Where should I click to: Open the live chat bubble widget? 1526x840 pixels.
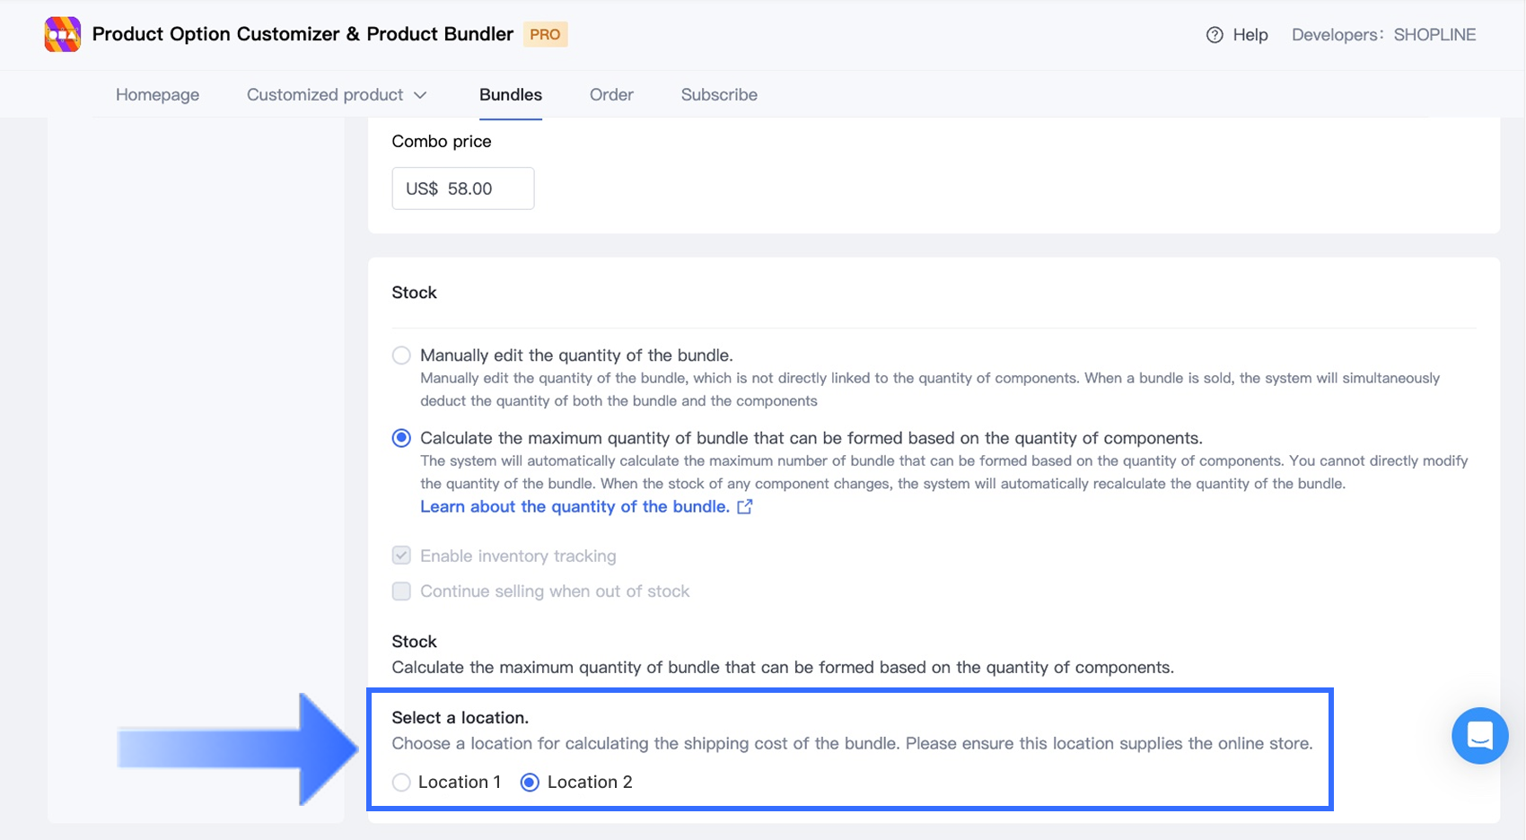tap(1479, 736)
